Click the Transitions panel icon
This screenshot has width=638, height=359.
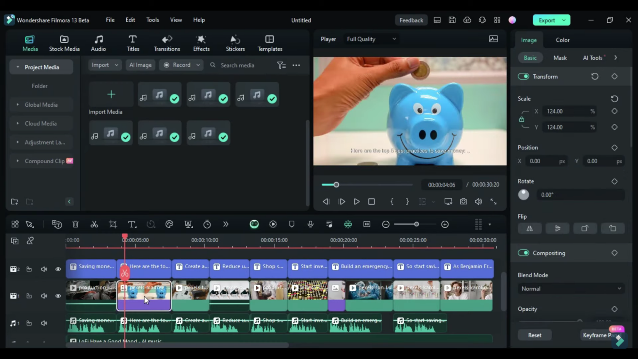point(167,43)
